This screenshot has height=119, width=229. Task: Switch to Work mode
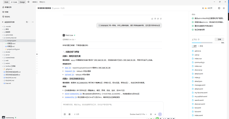point(6,2)
